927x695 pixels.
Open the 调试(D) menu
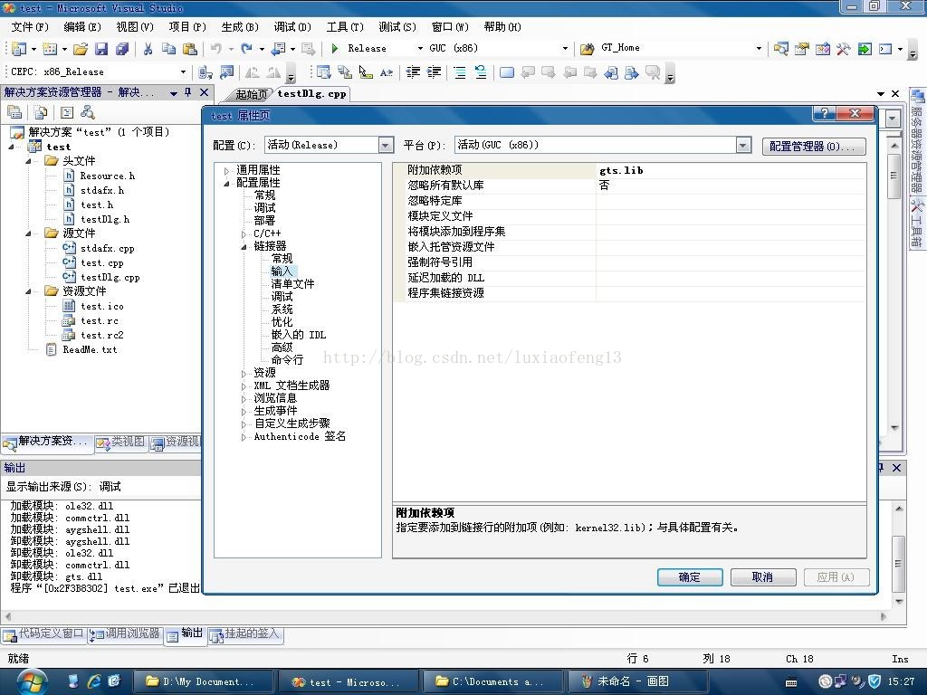(x=292, y=27)
